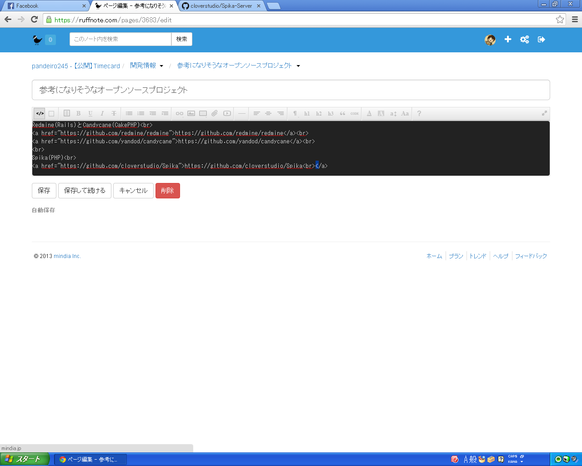The width and height of the screenshot is (582, 466).
Task: Click the Ruffnote bird logo
Action: click(x=37, y=40)
